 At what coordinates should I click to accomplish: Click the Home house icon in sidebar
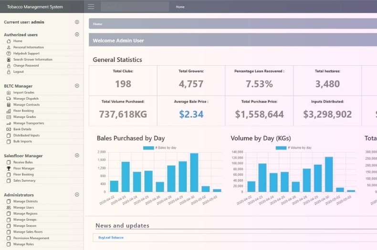tap(9, 41)
